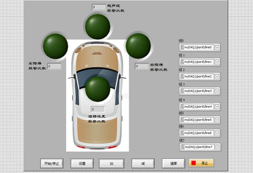Click the myDAQ1/port0/line2 text
Screen dimensions: 253x173
(198, 76)
